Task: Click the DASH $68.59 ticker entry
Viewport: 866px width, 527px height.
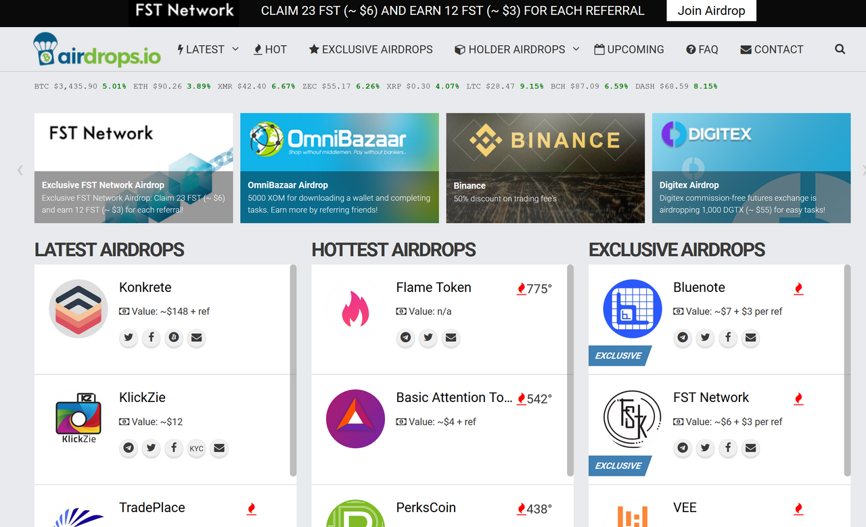Action: point(676,86)
